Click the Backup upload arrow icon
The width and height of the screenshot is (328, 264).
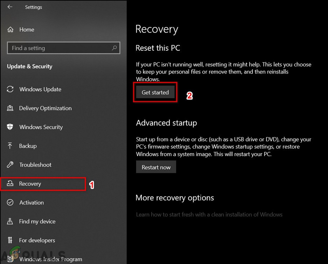[x=10, y=146]
